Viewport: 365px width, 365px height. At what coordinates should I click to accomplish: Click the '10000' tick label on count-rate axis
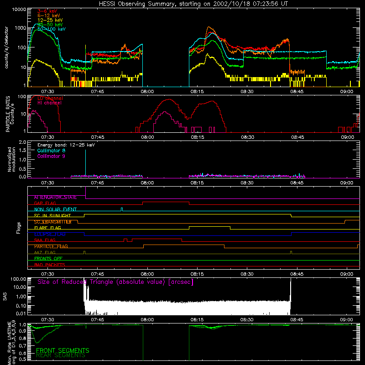19,10
